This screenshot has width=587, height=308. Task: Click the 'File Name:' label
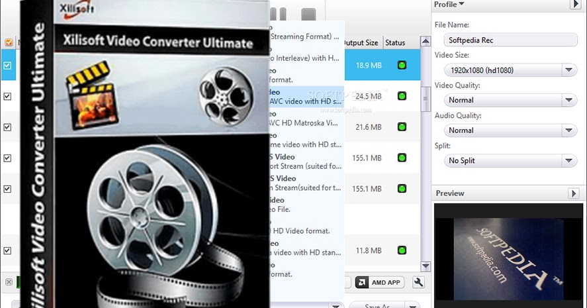(x=451, y=25)
